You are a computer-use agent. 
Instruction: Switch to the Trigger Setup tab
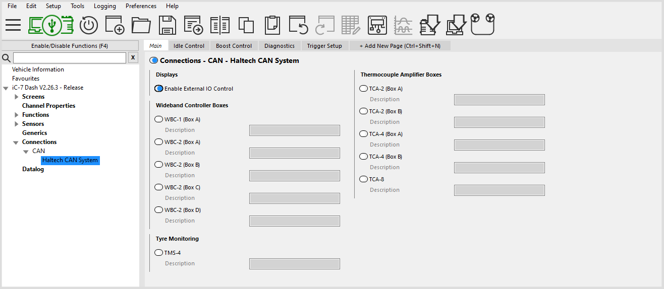(324, 46)
